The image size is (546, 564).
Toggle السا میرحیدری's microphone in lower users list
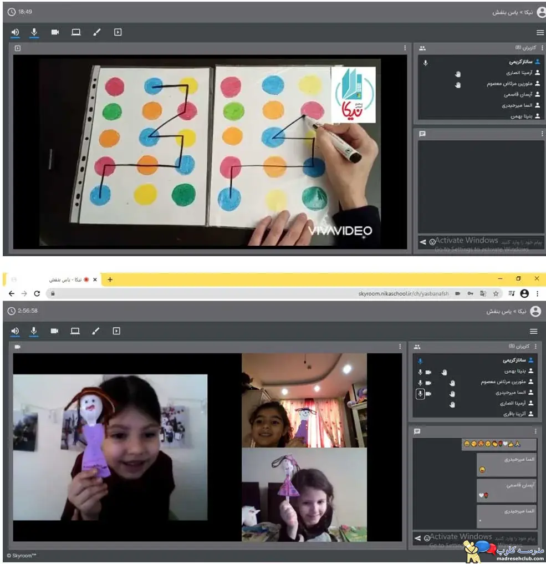point(420,394)
